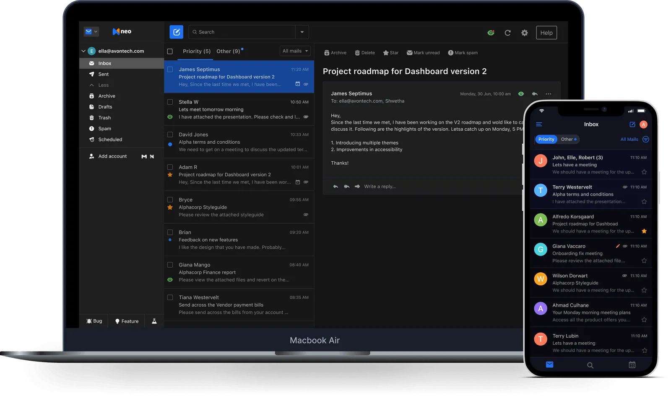Check the Stella W mail checkbox
This screenshot has height=398, width=671.
170,102
